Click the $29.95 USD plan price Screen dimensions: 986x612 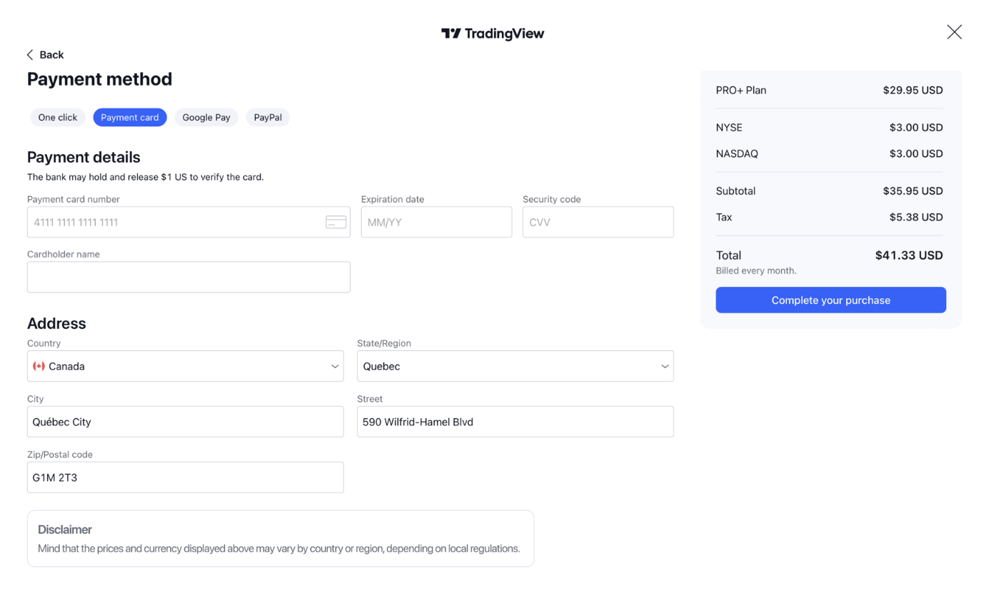point(913,91)
